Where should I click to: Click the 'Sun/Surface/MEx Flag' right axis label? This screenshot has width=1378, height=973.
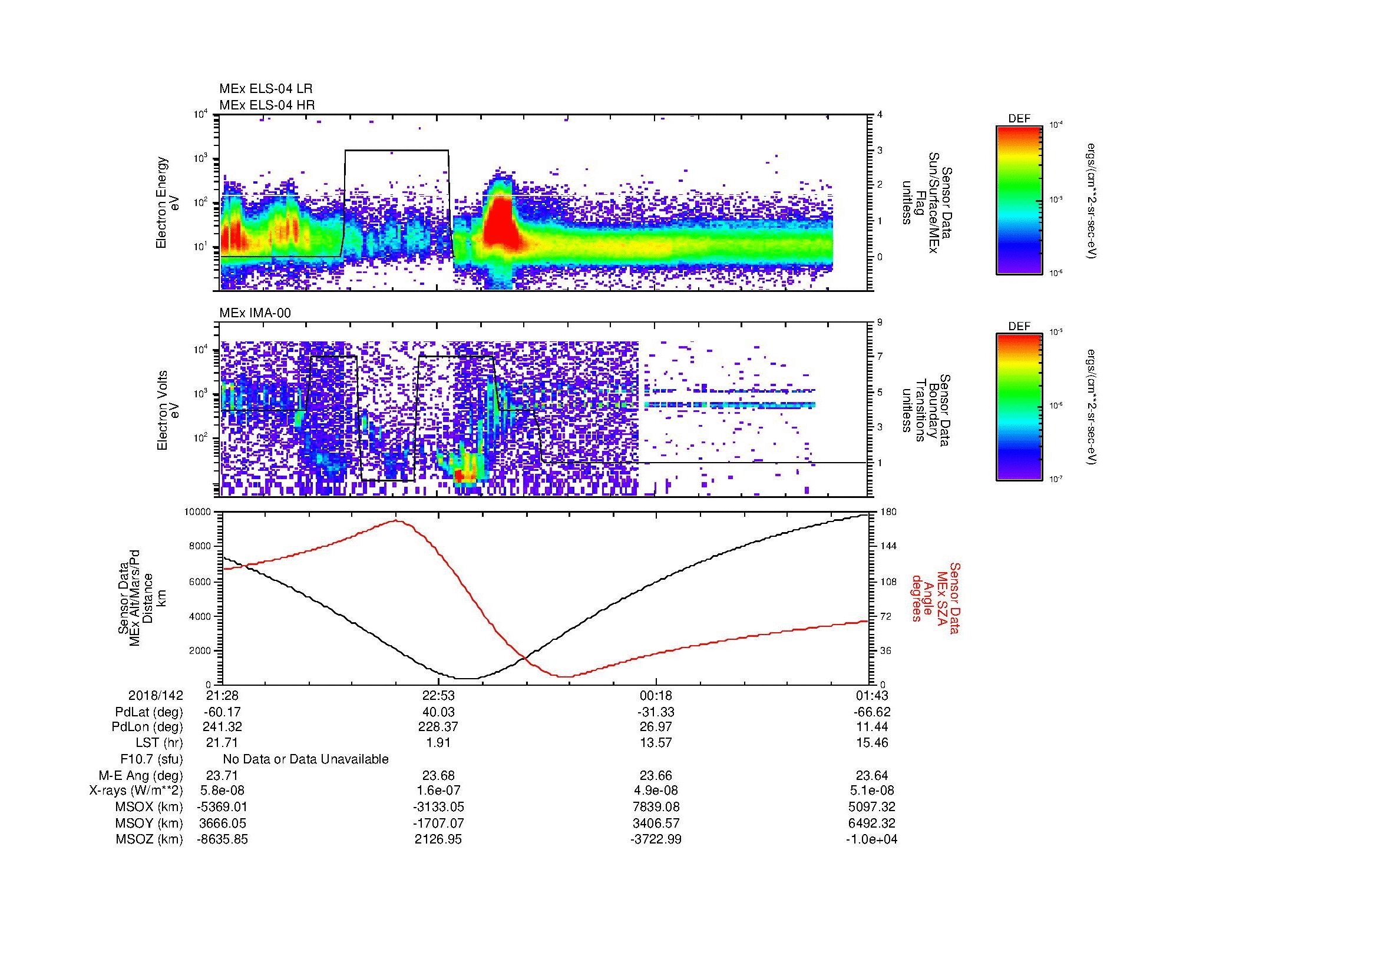(x=927, y=202)
